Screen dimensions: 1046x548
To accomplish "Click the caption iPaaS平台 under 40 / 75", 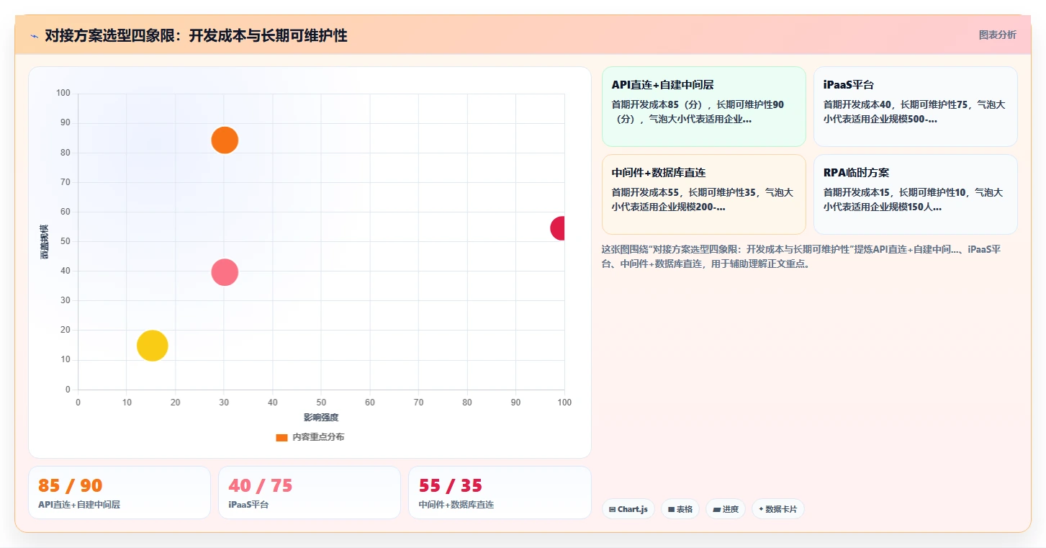I will [248, 505].
